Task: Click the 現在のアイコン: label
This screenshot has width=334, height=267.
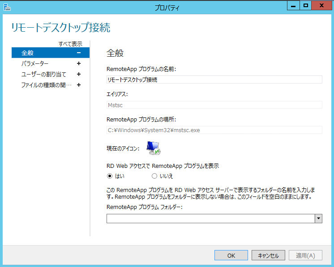Action: click(x=123, y=149)
